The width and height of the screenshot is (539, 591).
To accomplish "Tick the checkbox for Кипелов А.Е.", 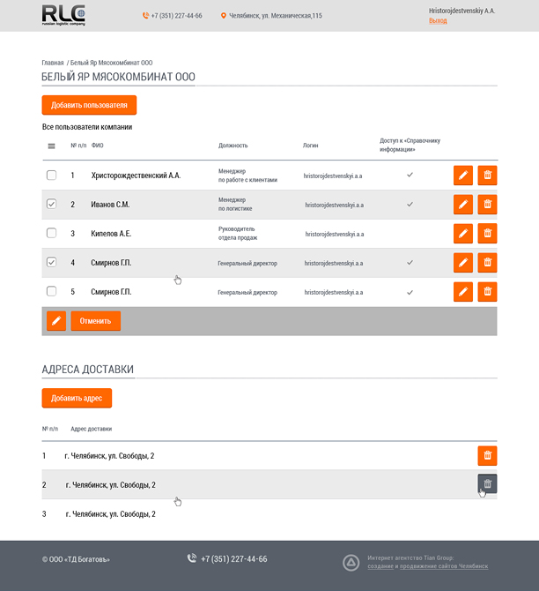I will point(52,233).
